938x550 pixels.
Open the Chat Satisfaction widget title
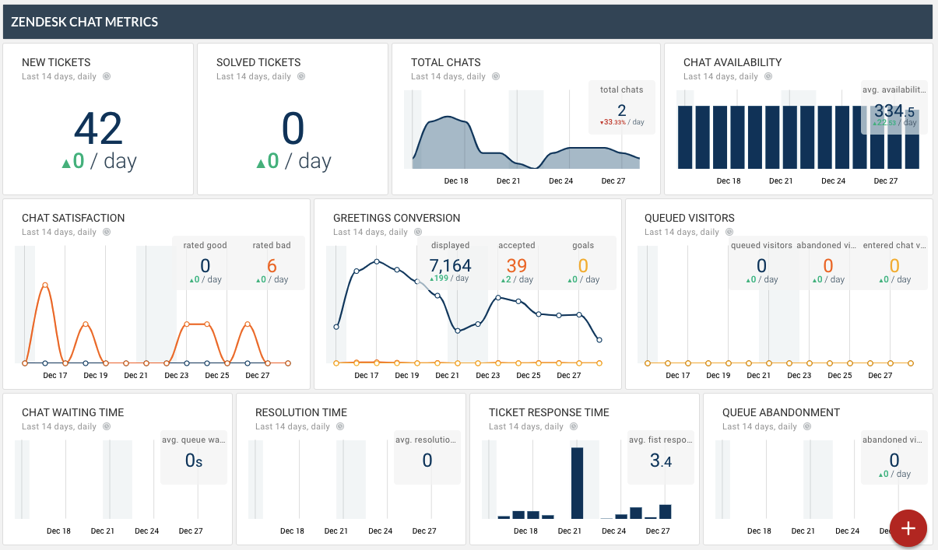(73, 218)
